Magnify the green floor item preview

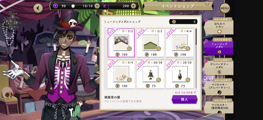158,49
